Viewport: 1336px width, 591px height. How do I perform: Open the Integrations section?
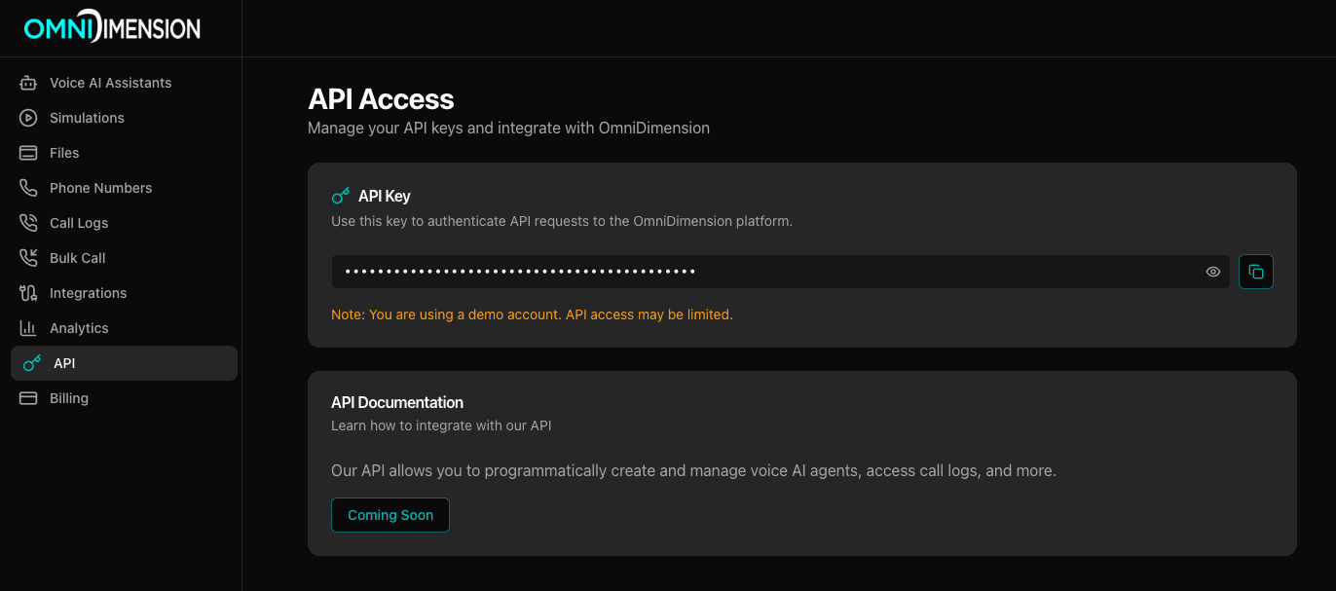(x=88, y=293)
